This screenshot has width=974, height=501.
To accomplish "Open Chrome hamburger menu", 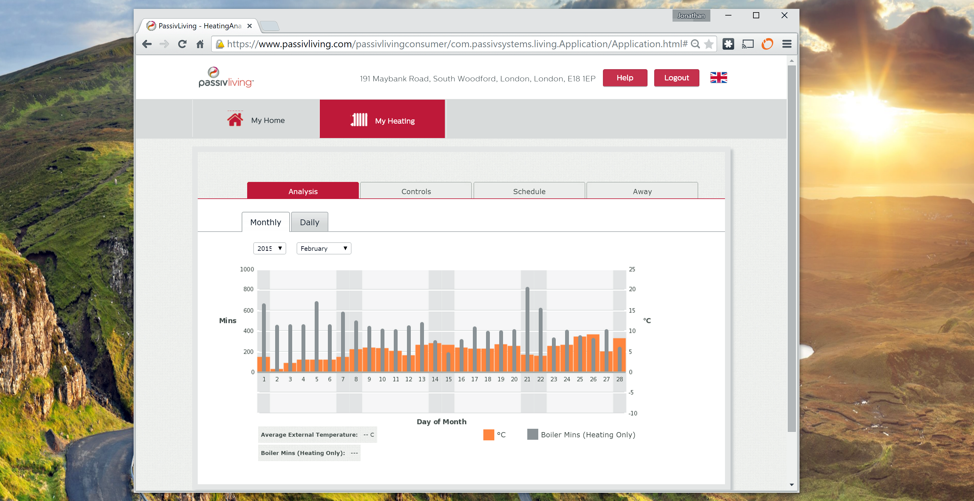I will click(x=787, y=44).
